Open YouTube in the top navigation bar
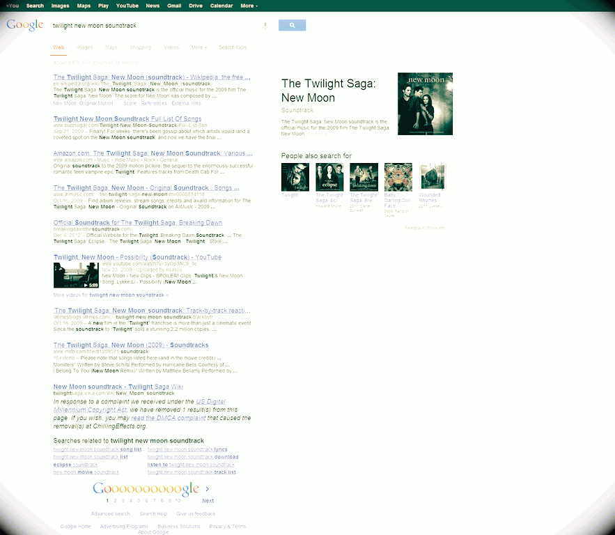Screen dimensions: 615x535 (x=127, y=6)
